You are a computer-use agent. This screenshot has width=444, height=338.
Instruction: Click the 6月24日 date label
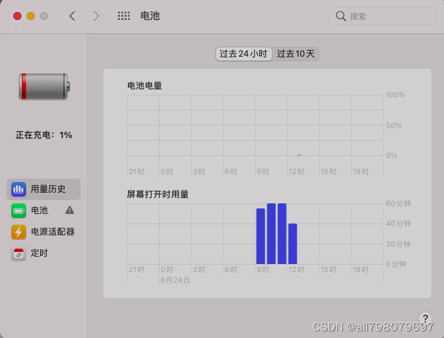[175, 280]
